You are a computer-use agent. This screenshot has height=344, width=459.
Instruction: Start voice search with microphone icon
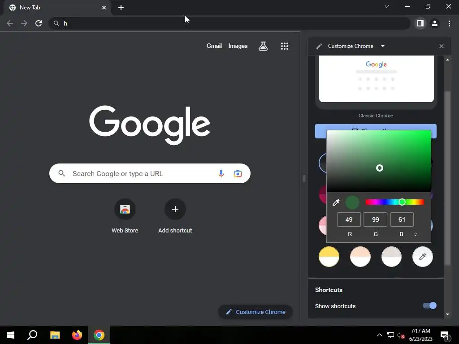[221, 173]
